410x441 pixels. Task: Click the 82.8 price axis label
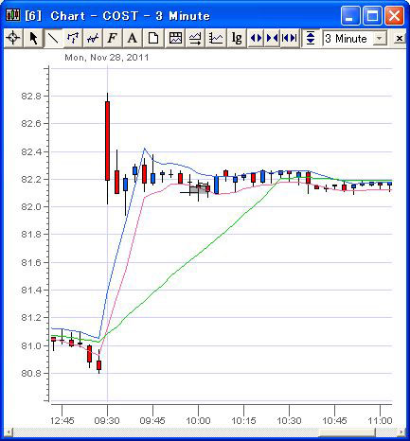(31, 96)
